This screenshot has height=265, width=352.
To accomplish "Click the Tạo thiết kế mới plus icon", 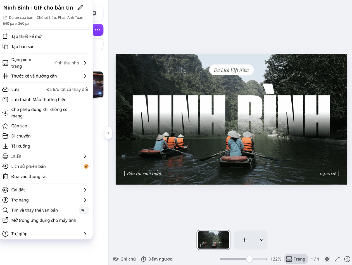I will [5, 36].
